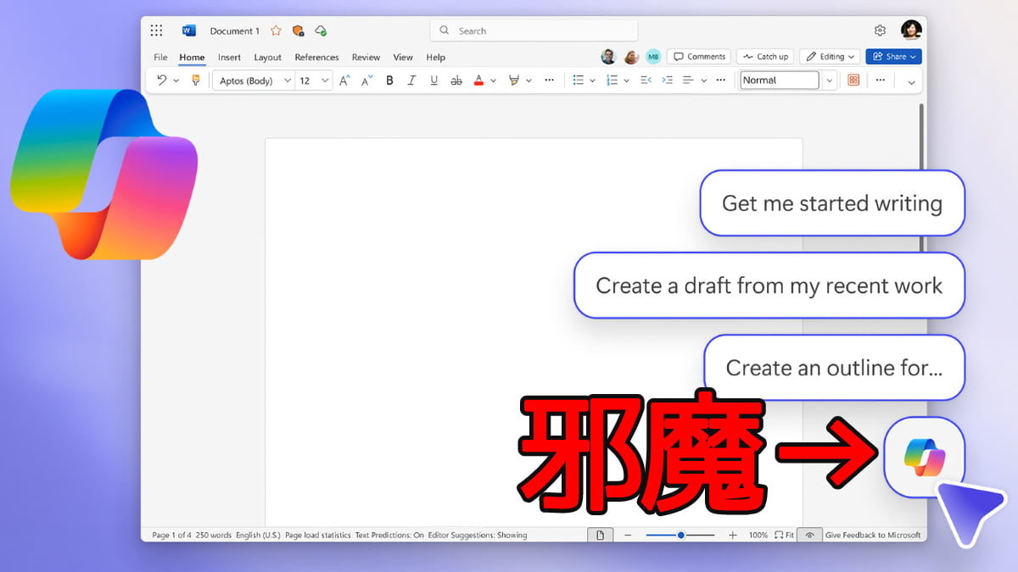Switch to the View tab
This screenshot has height=572, width=1018.
point(403,58)
